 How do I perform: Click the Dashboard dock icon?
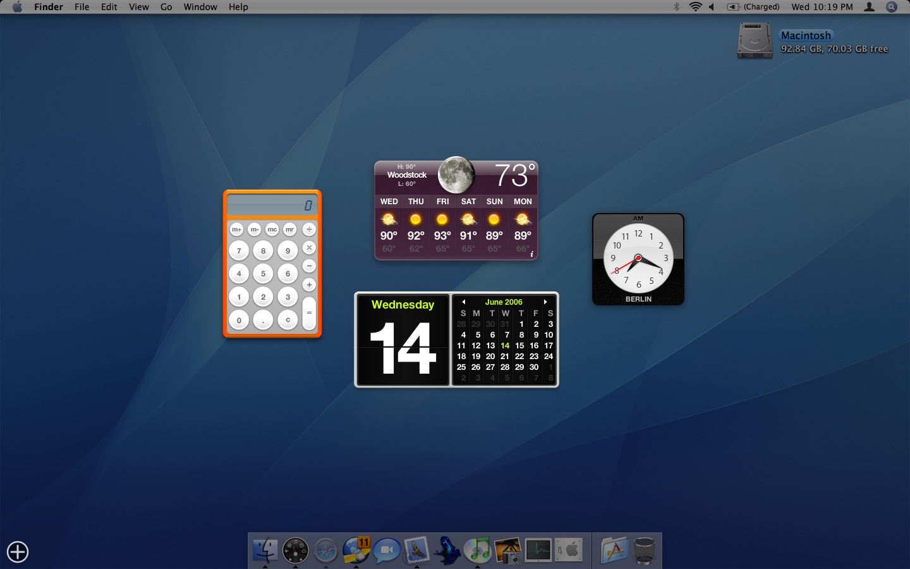(x=295, y=551)
